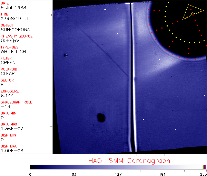This screenshot has height=176, width=207.
Task: Click the EXPOSURE label
Action: click(x=10, y=91)
